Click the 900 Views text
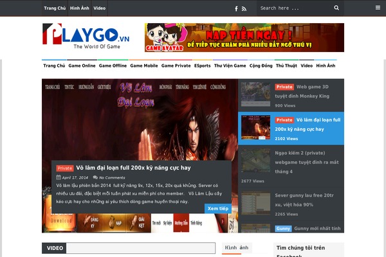The width and height of the screenshot is (386, 257). pyautogui.click(x=285, y=106)
